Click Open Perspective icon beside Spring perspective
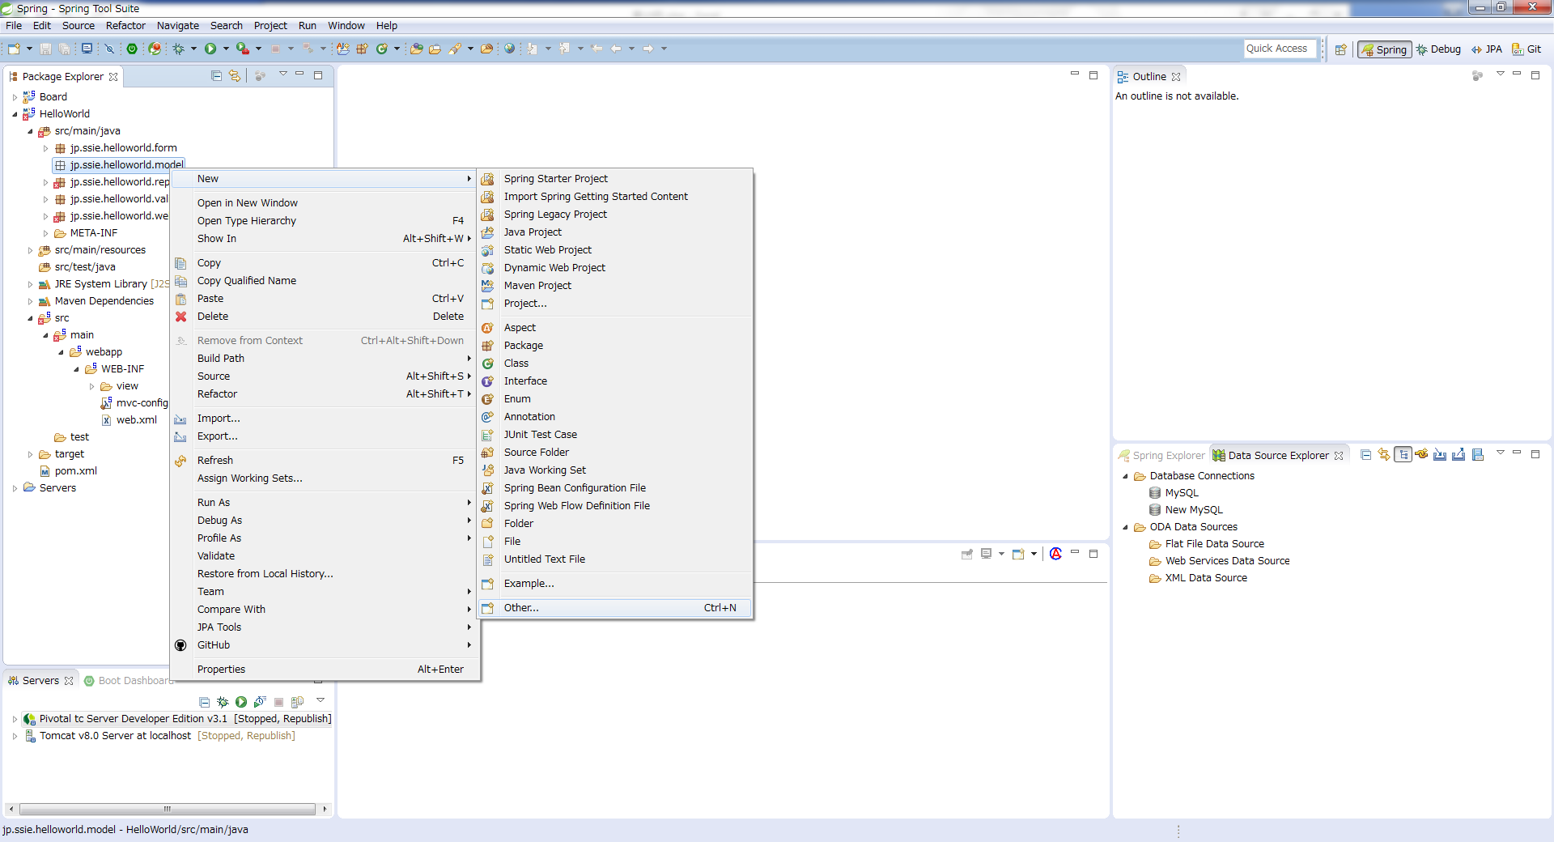 click(1340, 49)
